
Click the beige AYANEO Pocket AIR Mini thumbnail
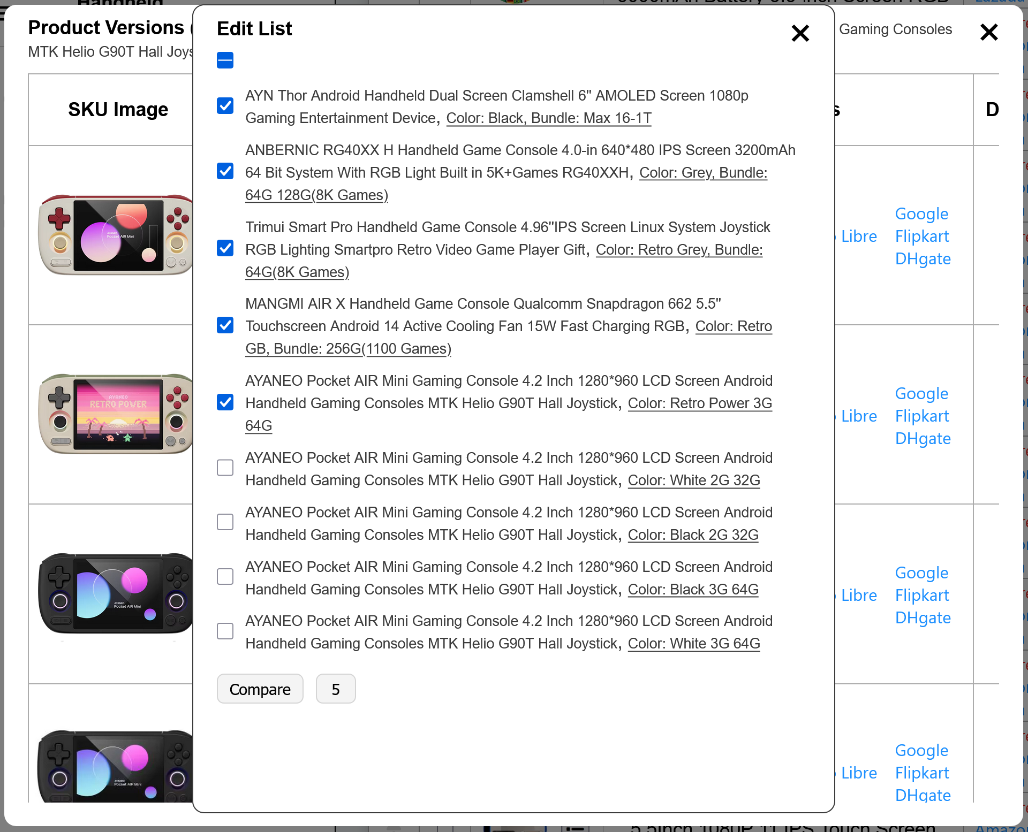pos(115,235)
